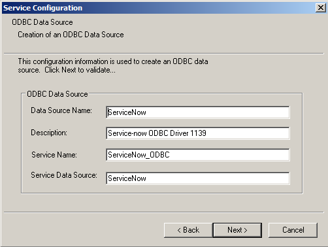Focus the Data Source Name field
The height and width of the screenshot is (247, 328).
(198, 112)
